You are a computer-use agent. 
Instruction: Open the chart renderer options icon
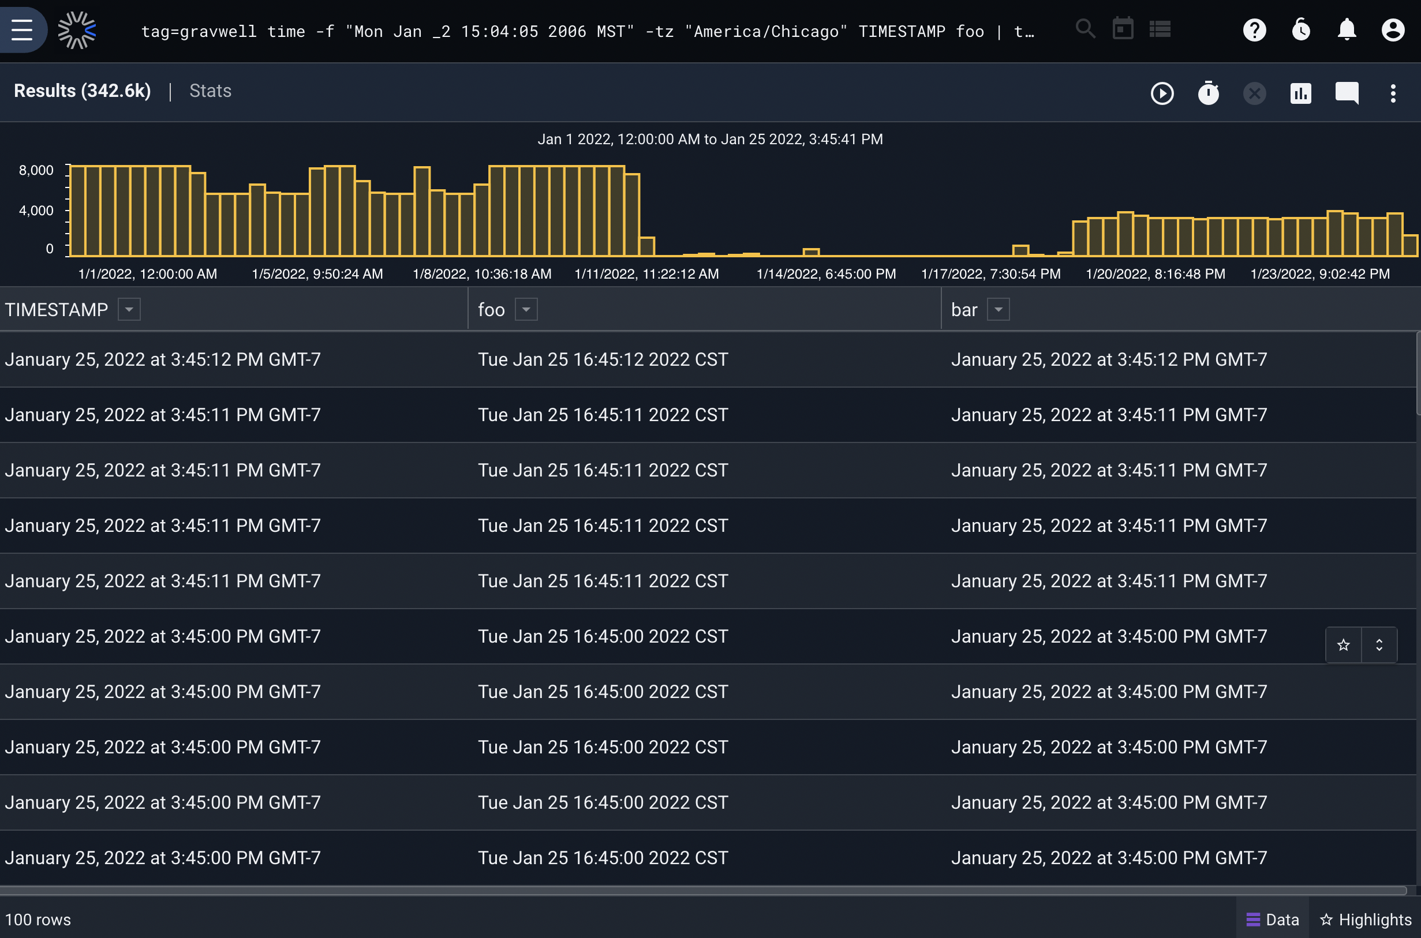[x=1301, y=93]
